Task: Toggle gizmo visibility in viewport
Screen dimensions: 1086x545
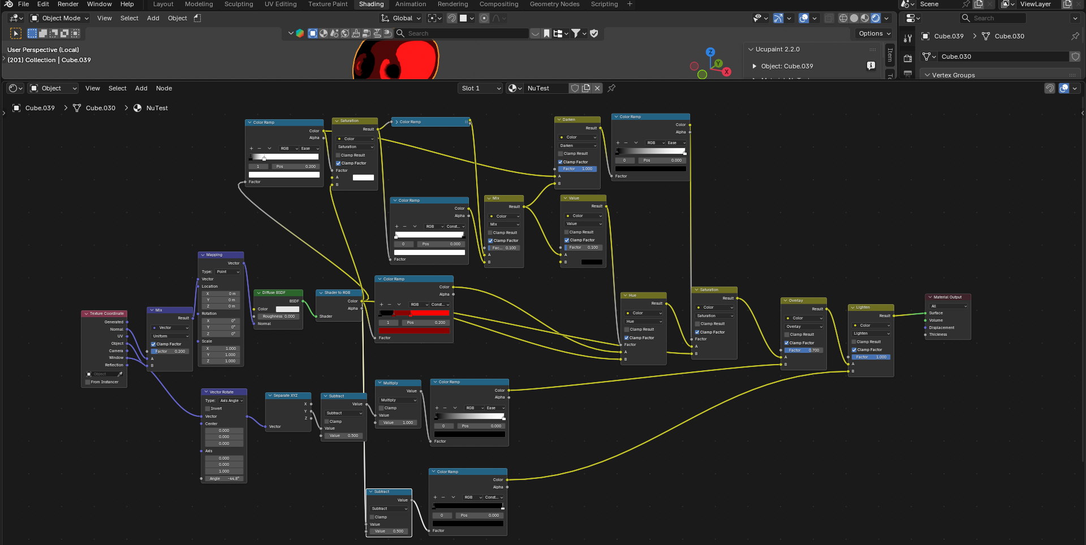Action: tap(778, 18)
